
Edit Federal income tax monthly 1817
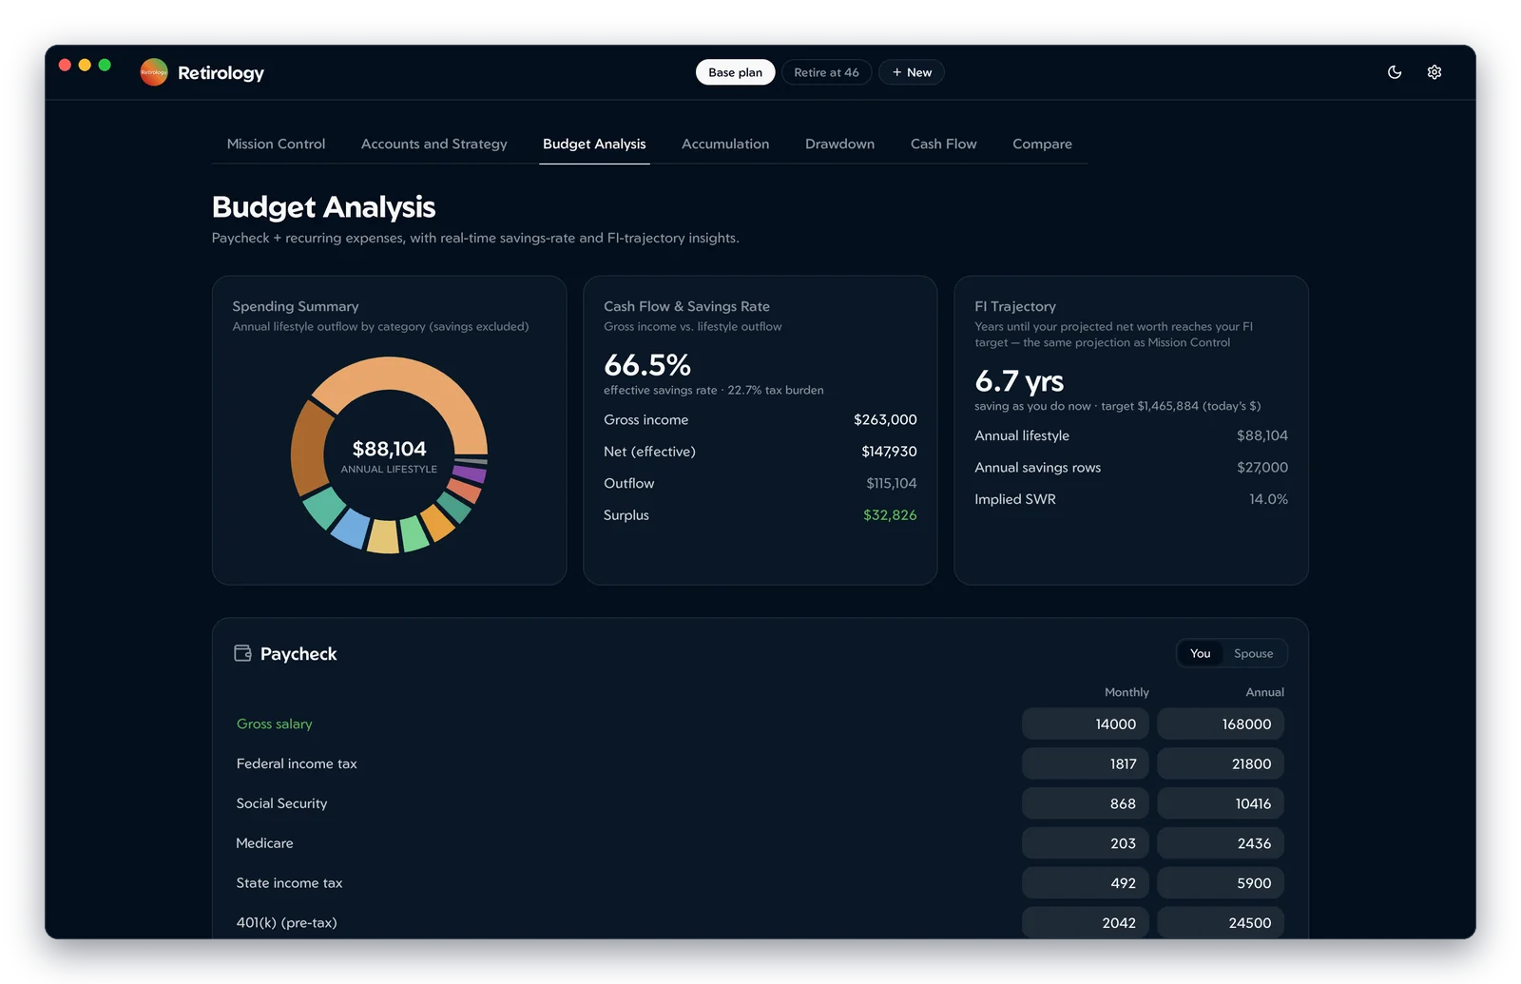[1086, 763]
